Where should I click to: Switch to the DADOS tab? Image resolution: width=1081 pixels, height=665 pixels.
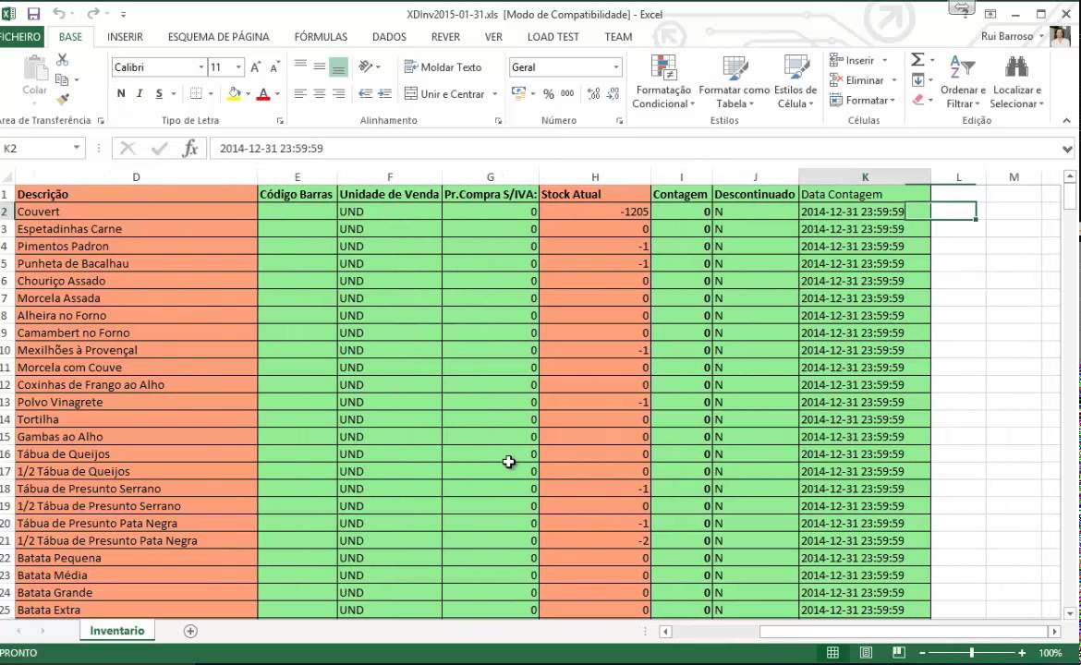[x=389, y=37]
